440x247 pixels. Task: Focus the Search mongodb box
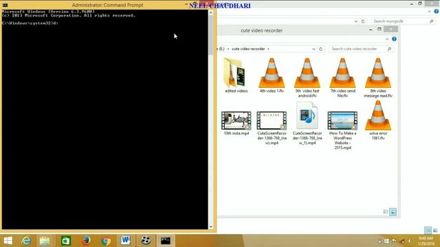coord(403,21)
